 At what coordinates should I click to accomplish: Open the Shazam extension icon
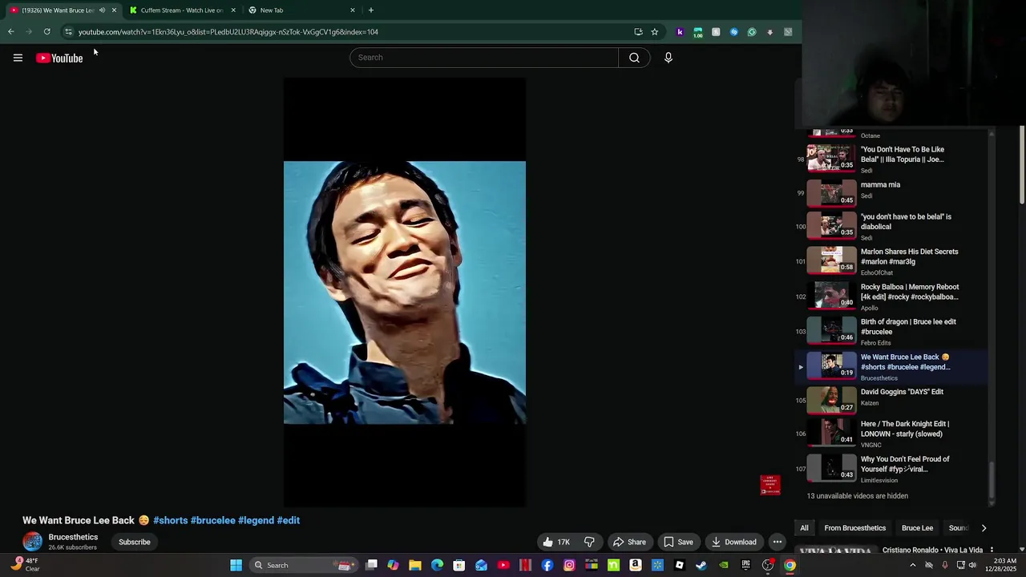(733, 32)
